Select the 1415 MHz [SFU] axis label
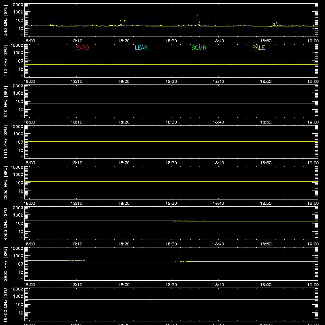The height and width of the screenshot is (325, 325). point(5,142)
